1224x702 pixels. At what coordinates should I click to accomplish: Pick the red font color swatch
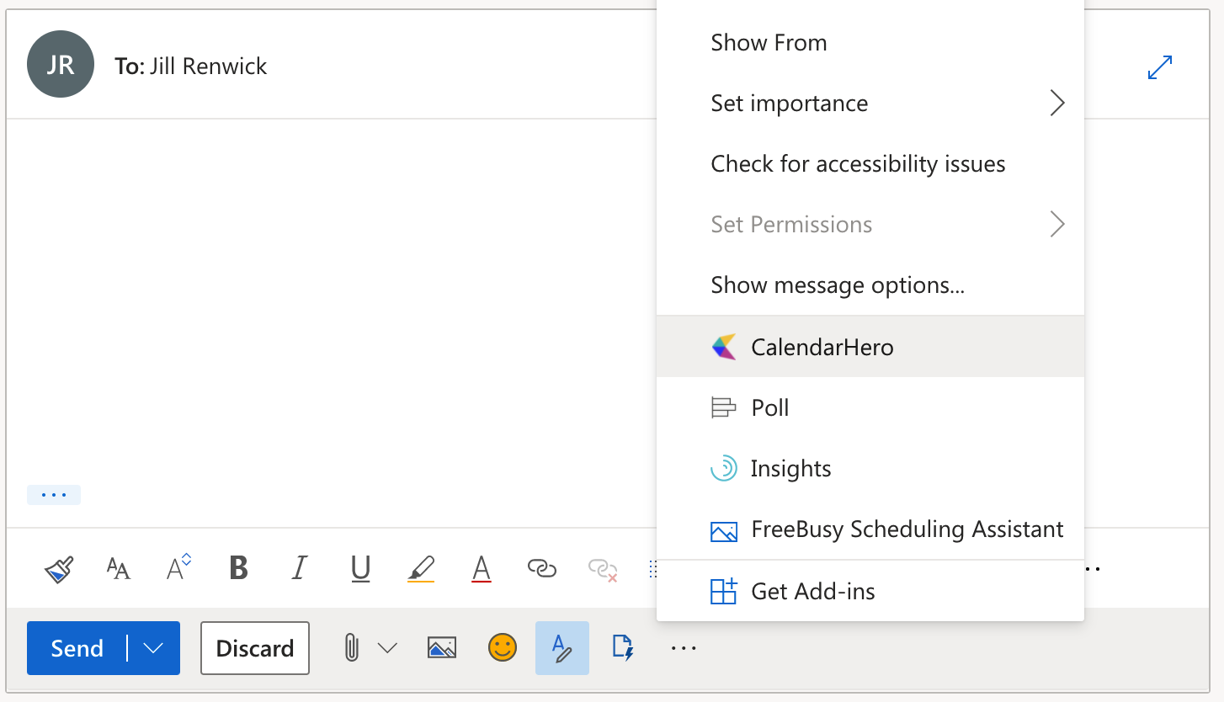[x=480, y=569]
